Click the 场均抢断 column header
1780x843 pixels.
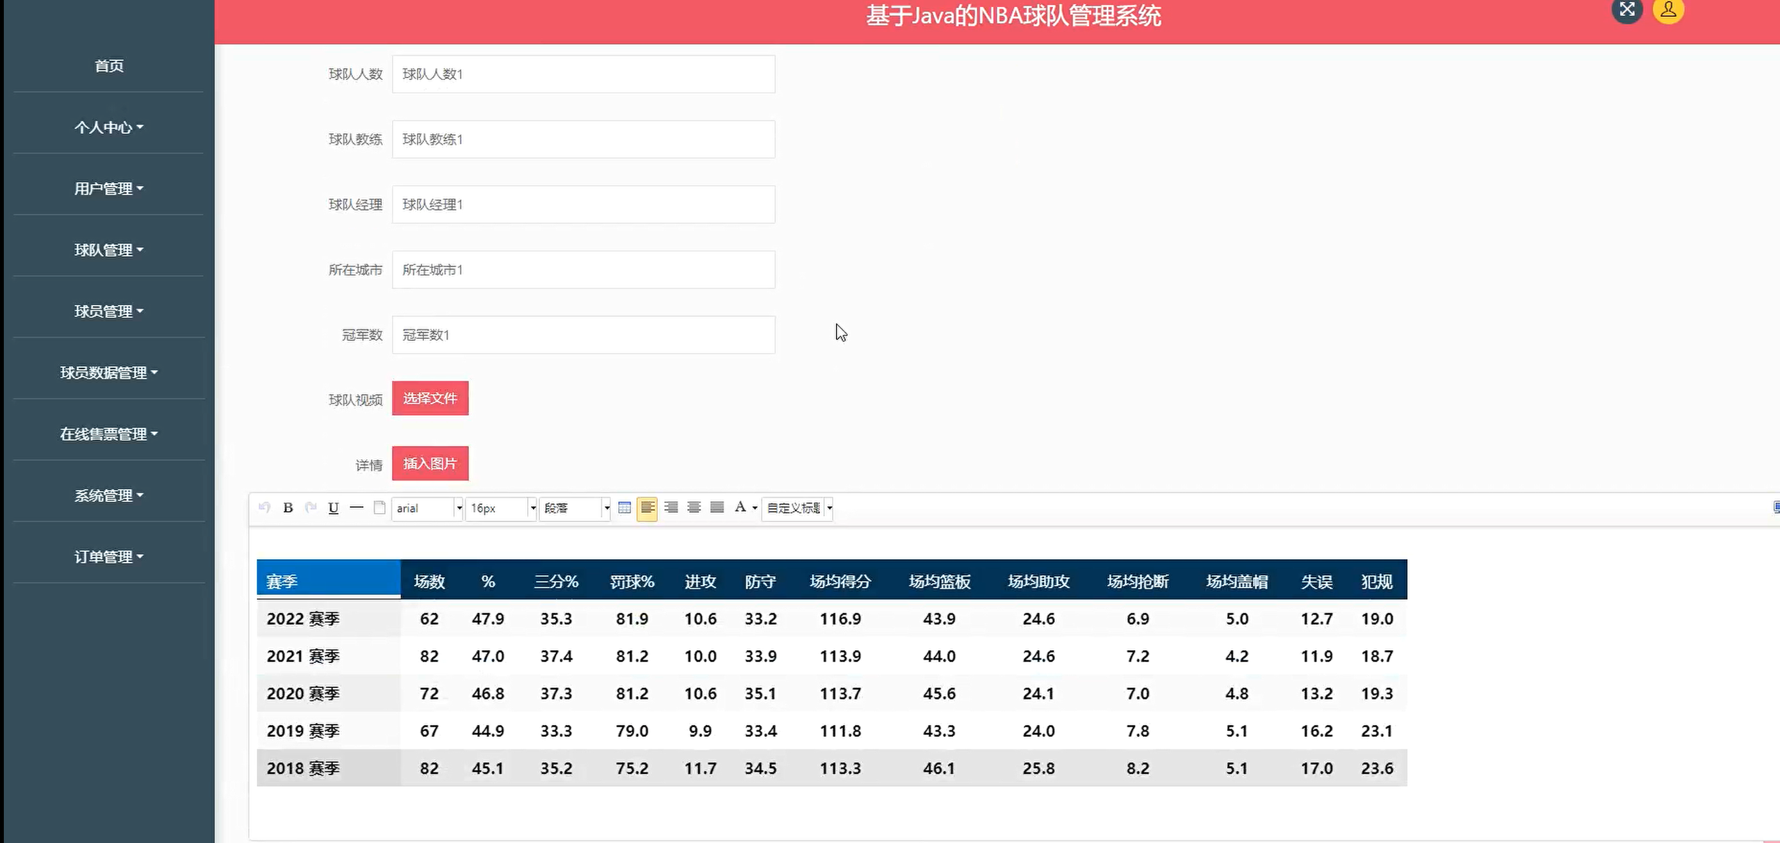[x=1138, y=582]
